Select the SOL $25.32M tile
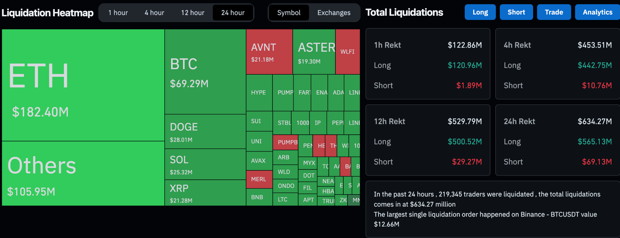 coord(205,164)
